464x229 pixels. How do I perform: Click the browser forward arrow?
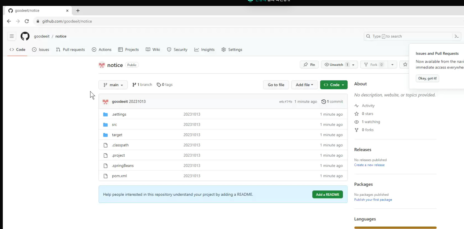18,21
